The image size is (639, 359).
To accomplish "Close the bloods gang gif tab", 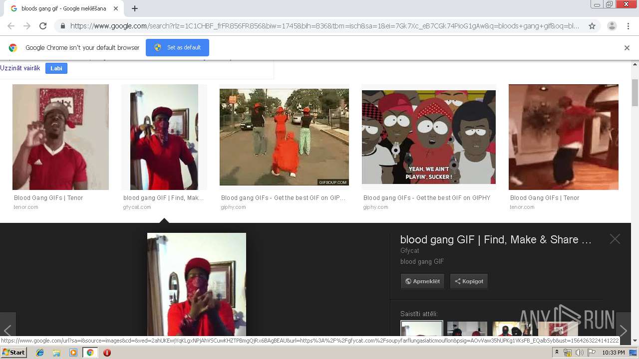I will coord(116,8).
